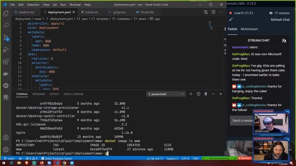Open Source Control view with badge
This screenshot has height=166, width=296.
[x=6, y=38]
